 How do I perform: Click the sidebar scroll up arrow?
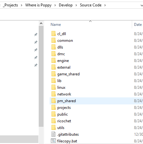tap(41, 23)
